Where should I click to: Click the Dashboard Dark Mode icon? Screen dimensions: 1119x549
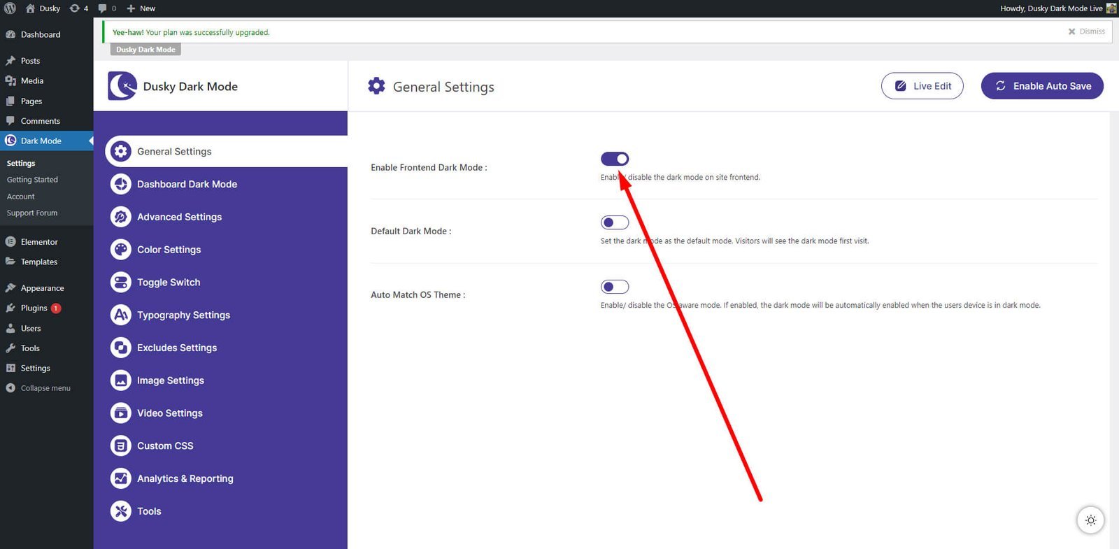click(x=121, y=184)
